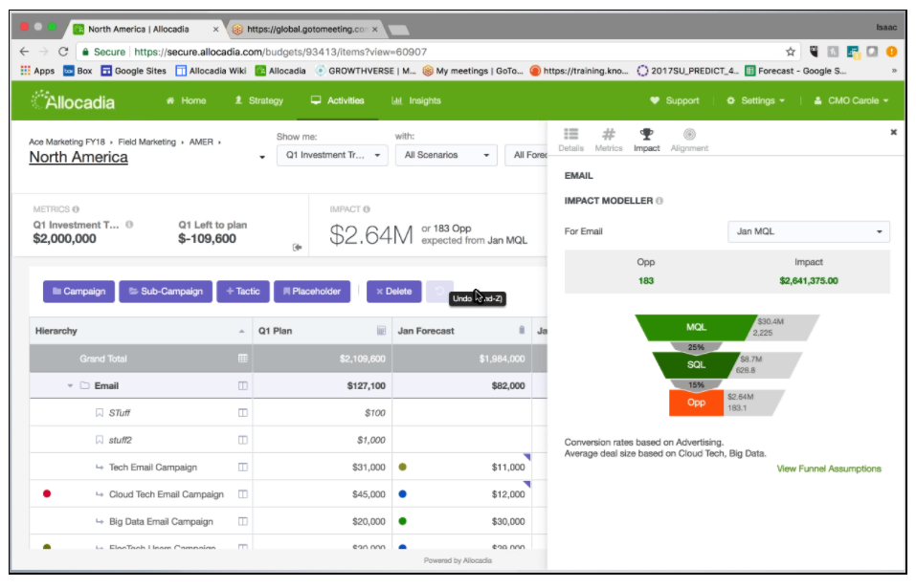Open panel icon in Cloud Tech Email Campaign row

coord(243,494)
